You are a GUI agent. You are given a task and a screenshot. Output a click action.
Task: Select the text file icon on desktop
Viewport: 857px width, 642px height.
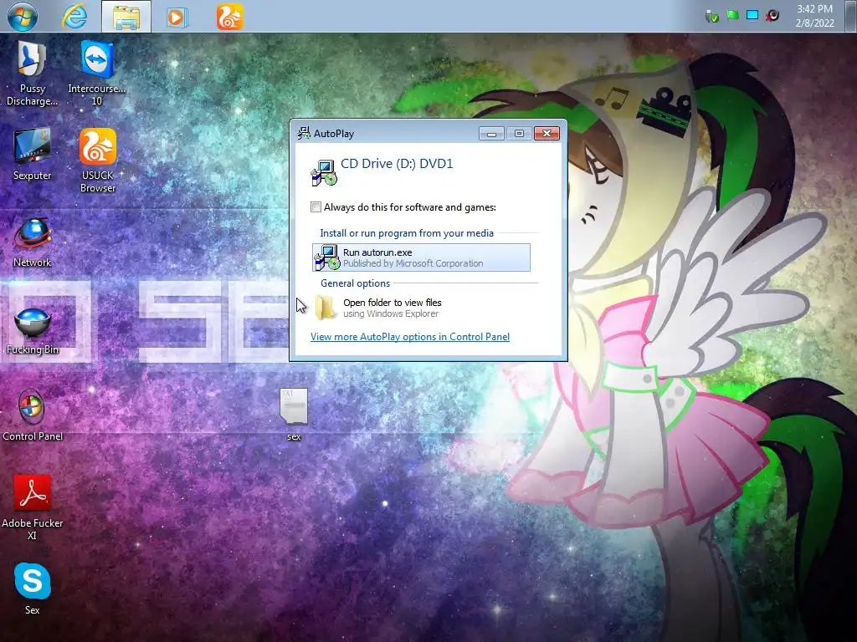(294, 415)
